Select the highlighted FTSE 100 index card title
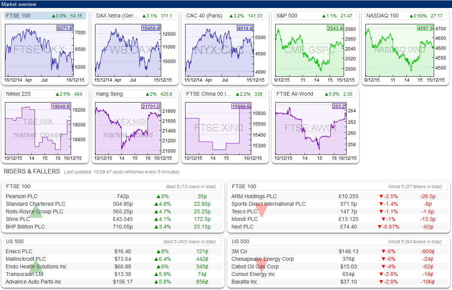 (x=18, y=16)
